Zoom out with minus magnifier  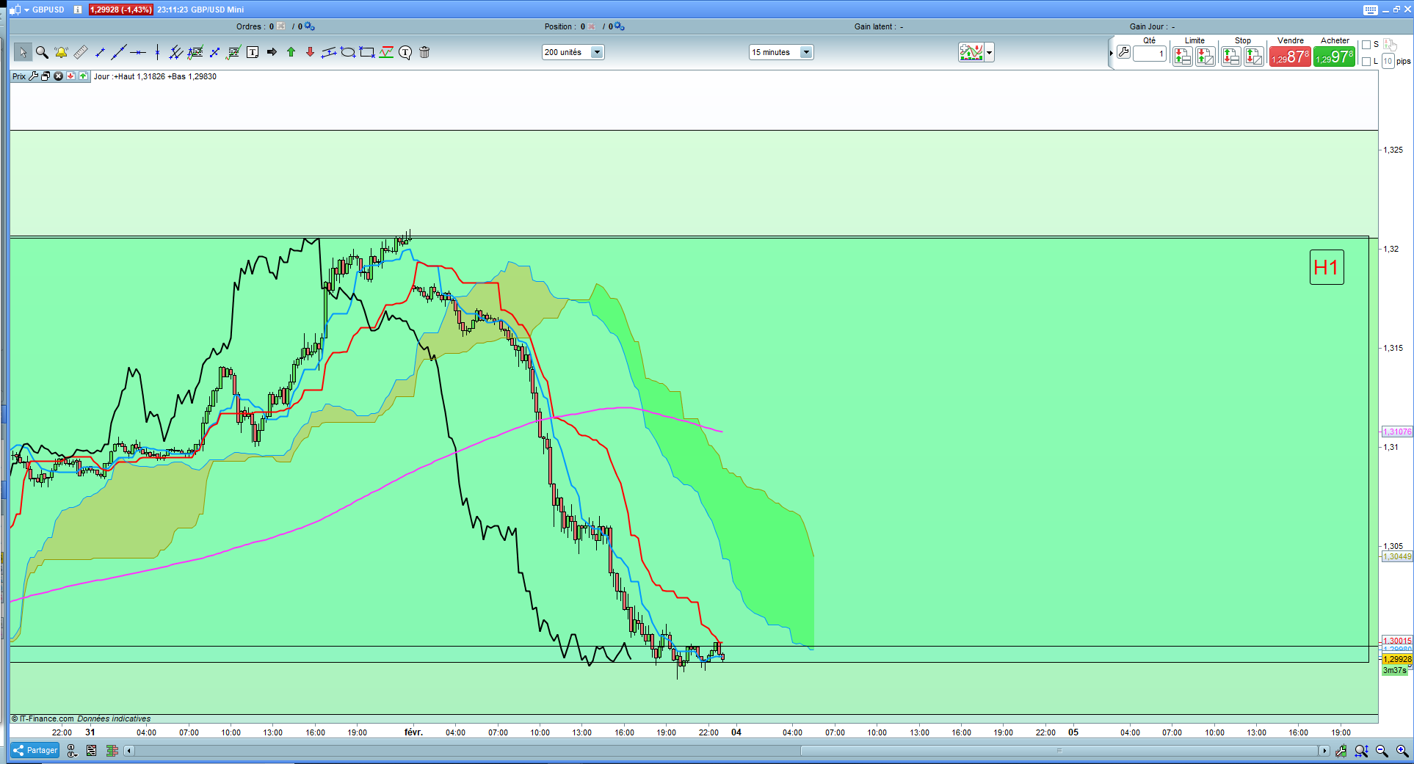point(1382,751)
